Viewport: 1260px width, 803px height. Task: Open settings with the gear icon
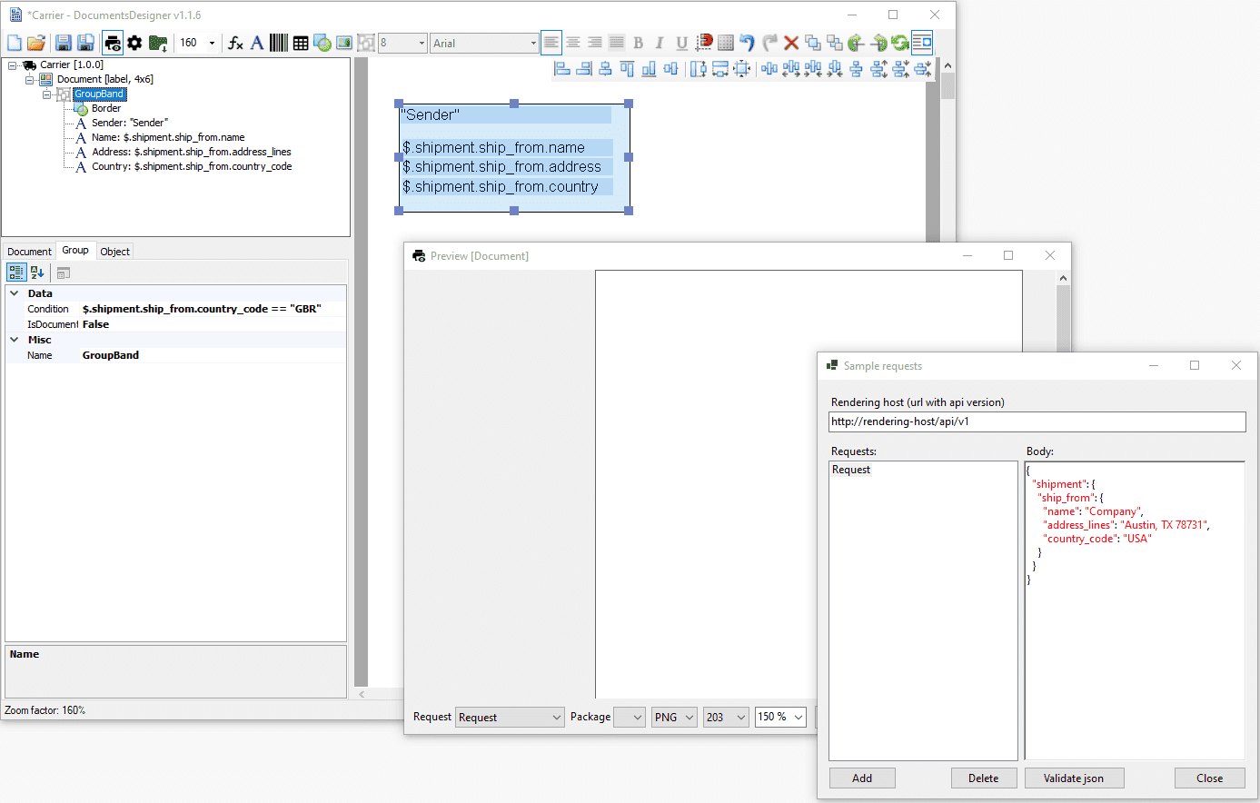[x=134, y=43]
